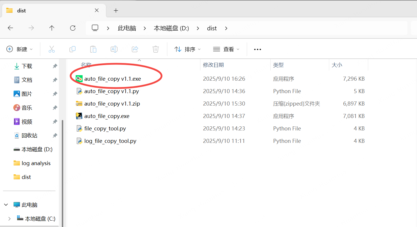This screenshot has width=417, height=227.
Task: Click the Delete trash can icon
Action: 156,49
